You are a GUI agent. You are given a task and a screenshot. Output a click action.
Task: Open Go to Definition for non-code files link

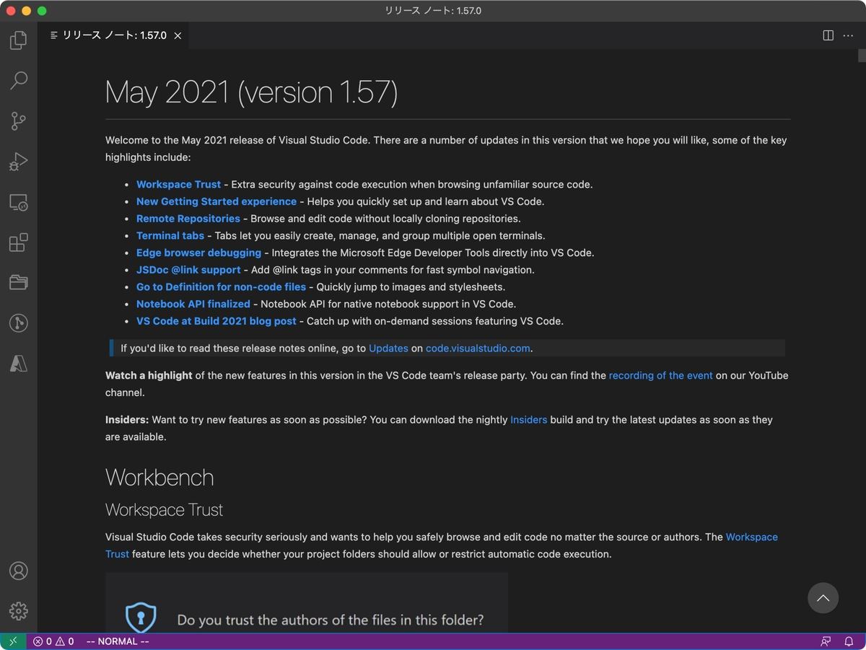[221, 287]
